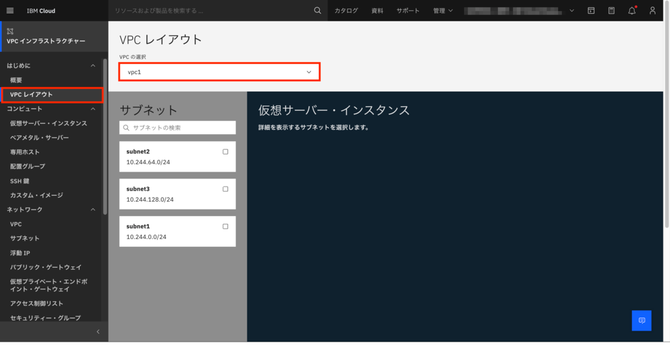The width and height of the screenshot is (670, 345).
Task: Open セキュリティー・グループ in the sidebar
Action: 45,318
